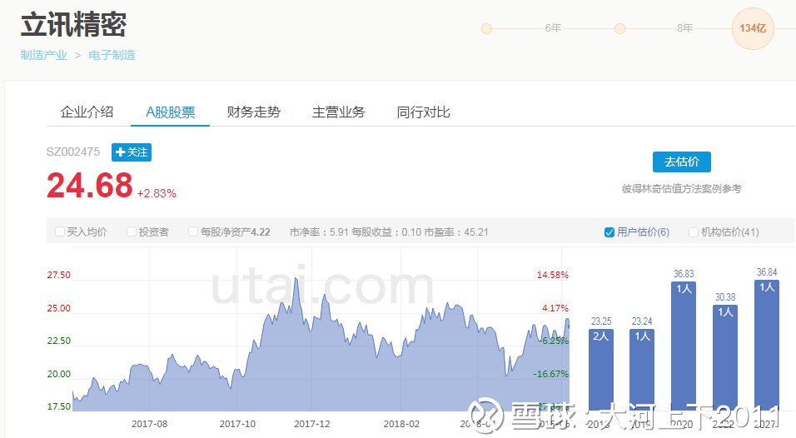Click the 14.58% percentage axis label
The height and width of the screenshot is (438, 796).
(x=552, y=275)
